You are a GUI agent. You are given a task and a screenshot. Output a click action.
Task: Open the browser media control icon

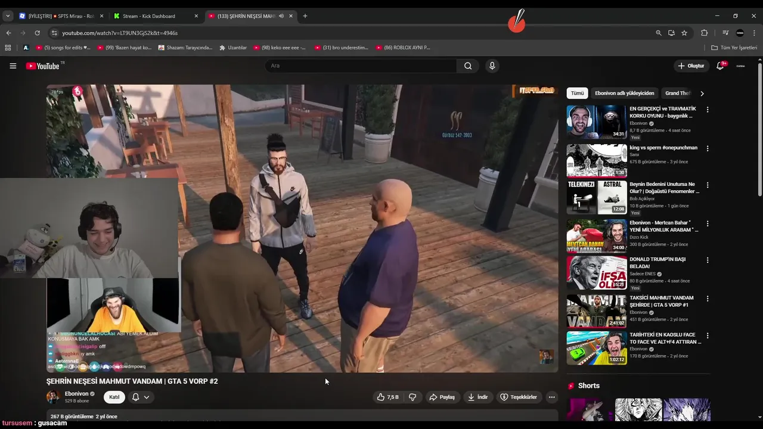click(725, 33)
